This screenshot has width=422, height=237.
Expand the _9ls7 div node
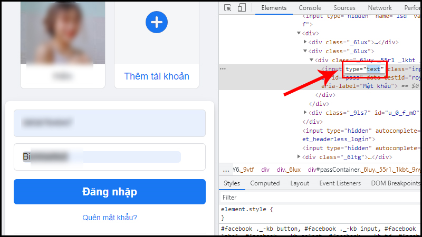[305, 112]
